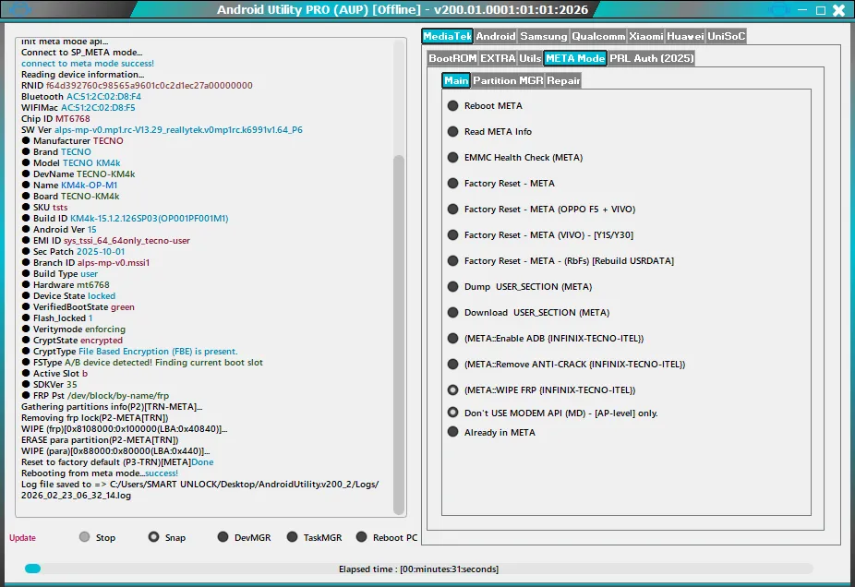Click the Reboot PC icon

click(361, 537)
